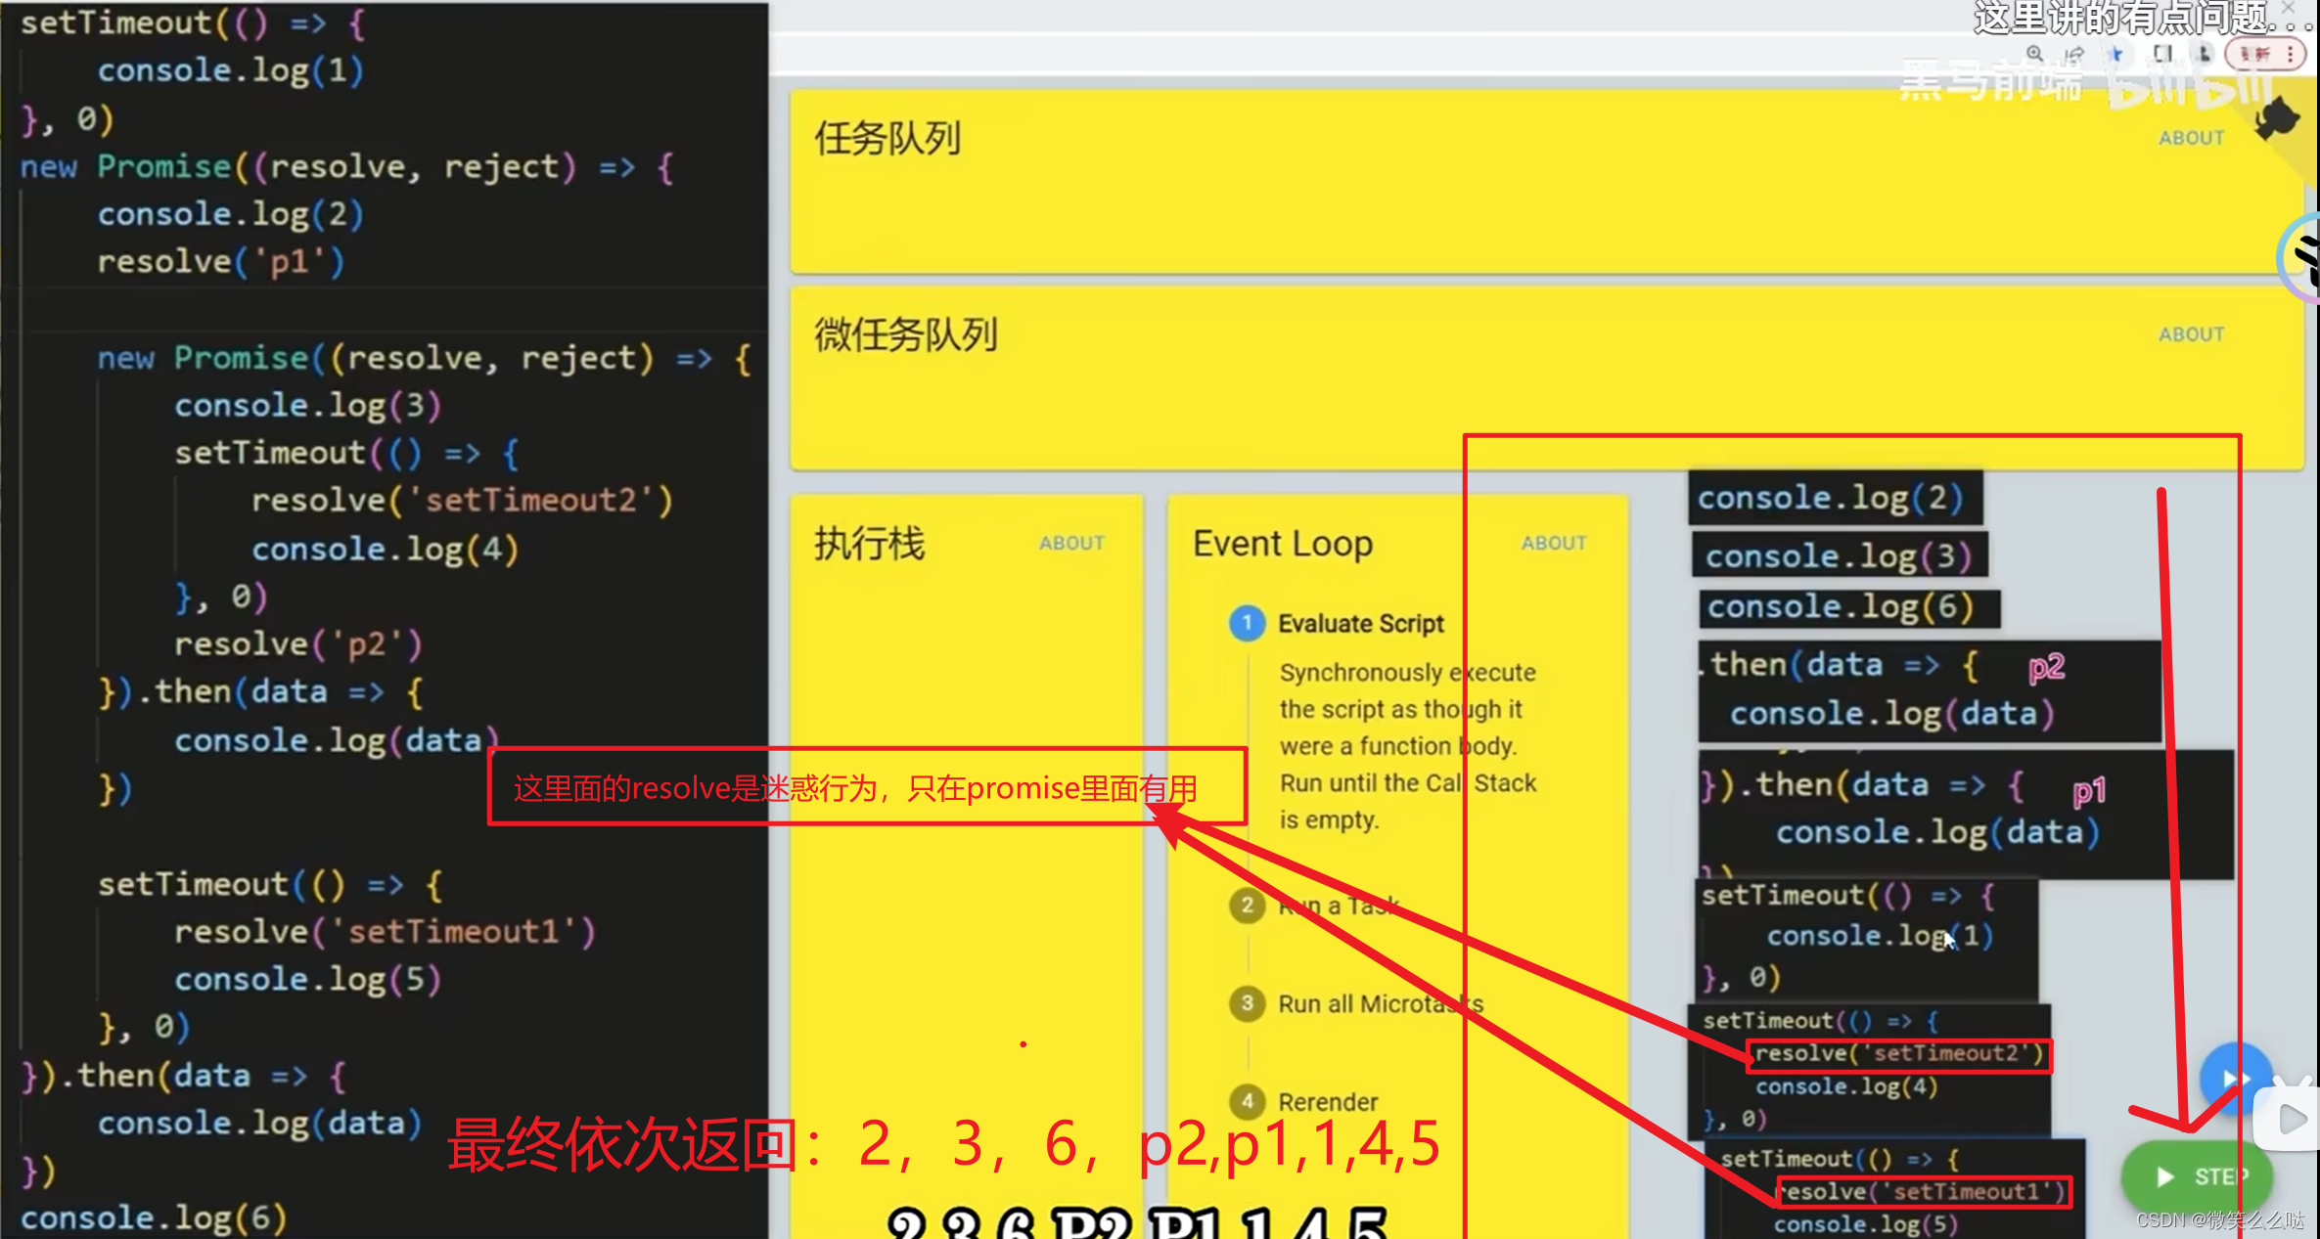Click the browser profile avatar icon

(x=2204, y=54)
